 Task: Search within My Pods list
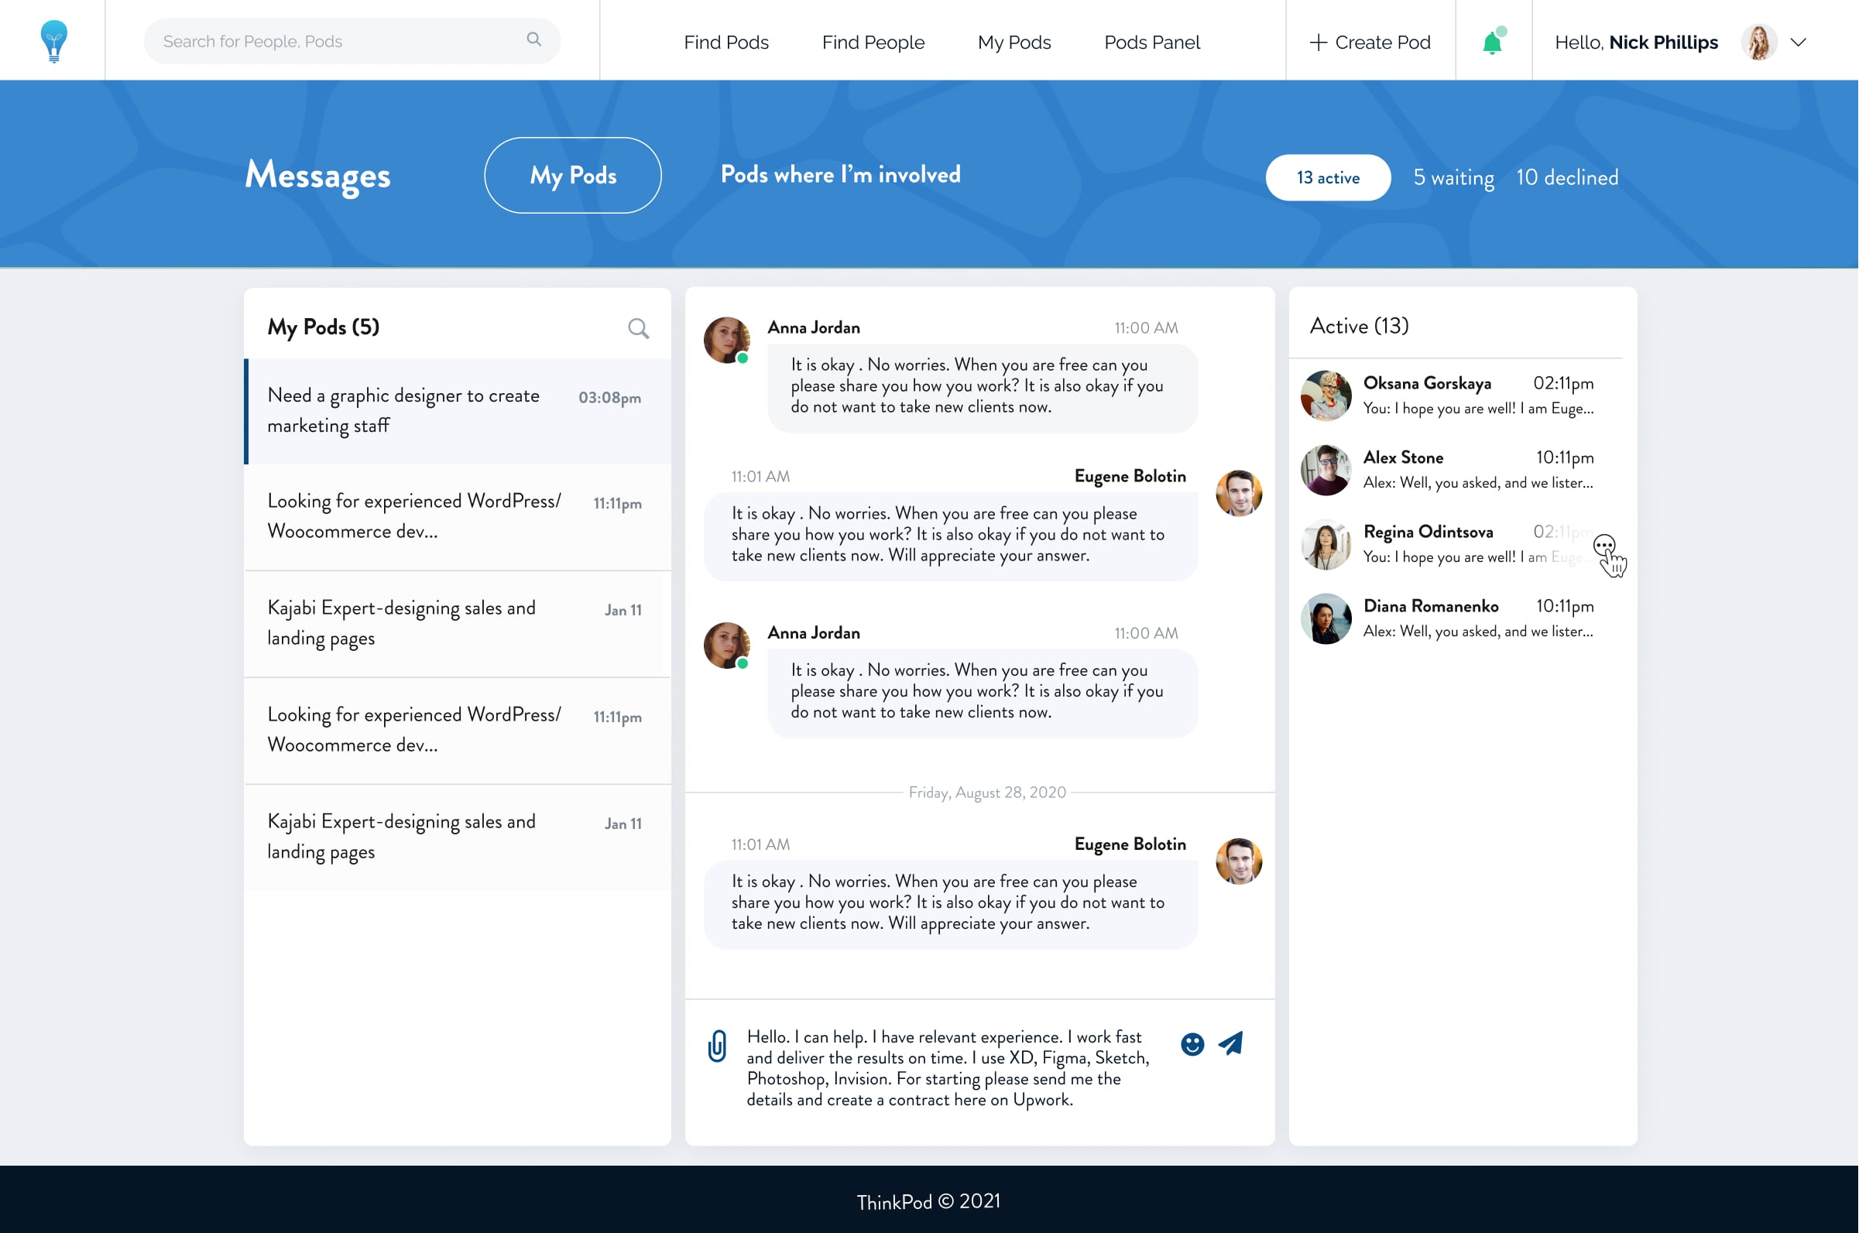[x=639, y=329]
